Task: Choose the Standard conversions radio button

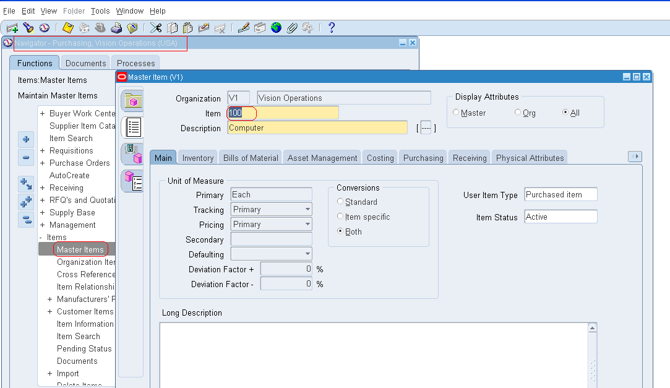Action: coord(340,202)
